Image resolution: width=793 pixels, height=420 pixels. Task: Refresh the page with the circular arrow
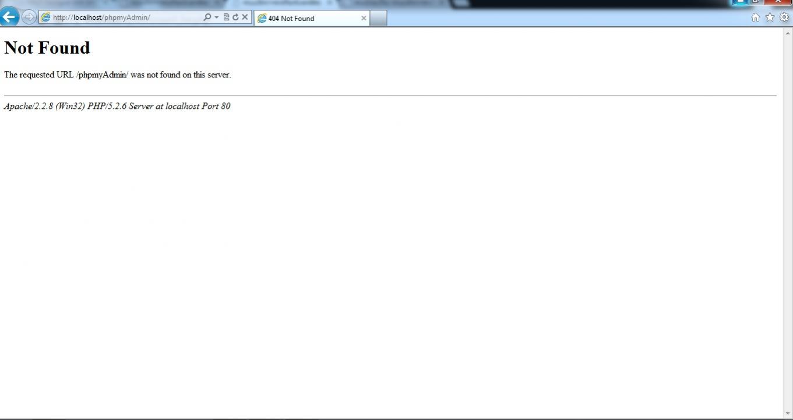pos(235,17)
